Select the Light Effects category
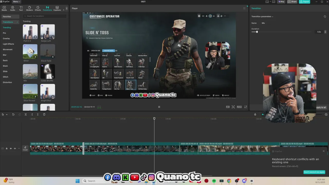This screenshot has width=329, height=185. (x=8, y=44)
